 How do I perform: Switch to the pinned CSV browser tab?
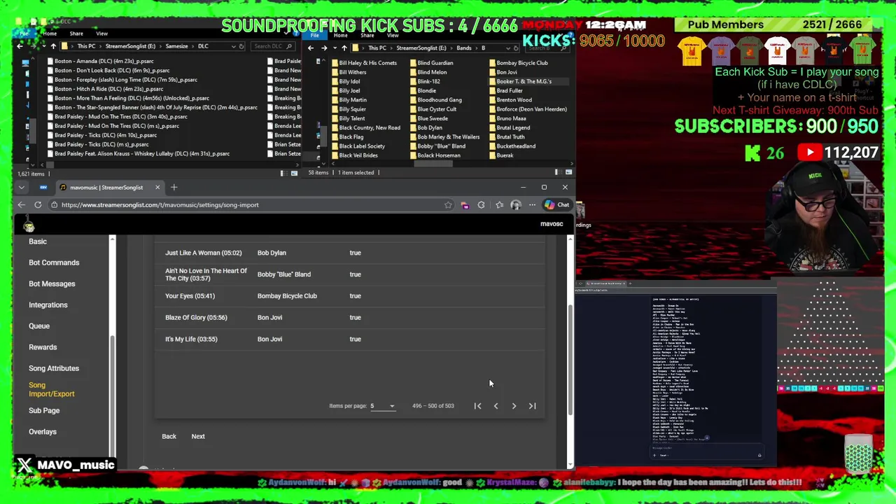(x=43, y=187)
